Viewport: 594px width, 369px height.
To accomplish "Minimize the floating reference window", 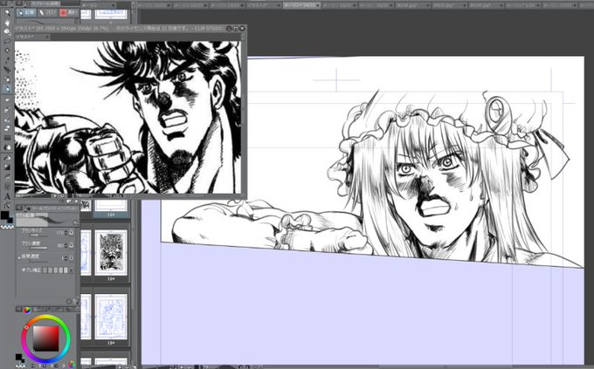I will pyautogui.click(x=229, y=29).
